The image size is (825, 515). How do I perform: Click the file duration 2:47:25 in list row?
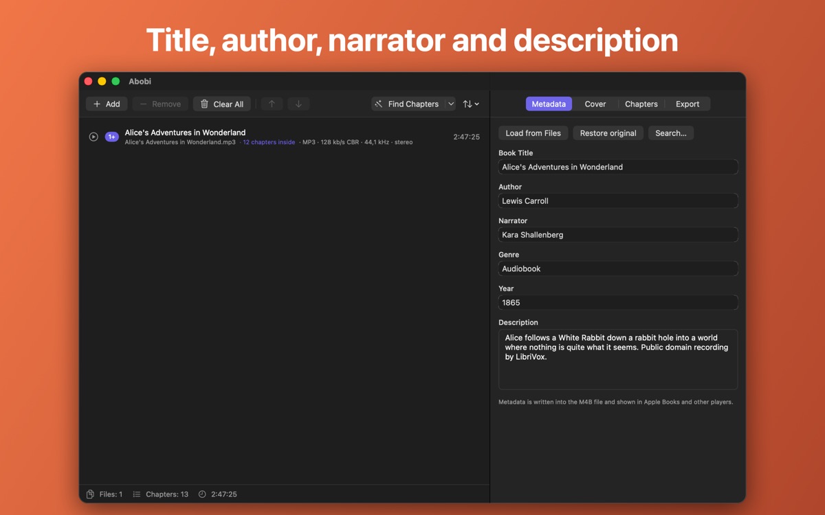pos(466,137)
